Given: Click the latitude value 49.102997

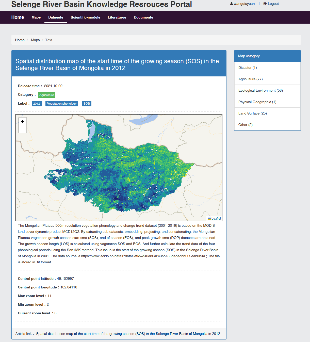Looking at the screenshot, I should [x=65, y=279].
